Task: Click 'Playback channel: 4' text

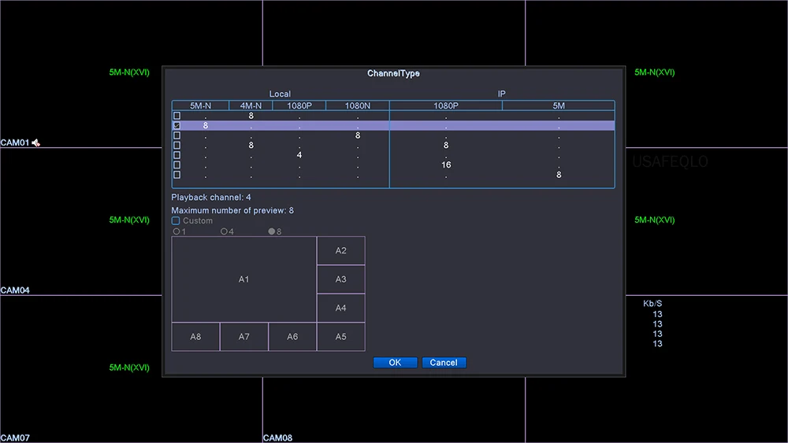Action: [211, 198]
